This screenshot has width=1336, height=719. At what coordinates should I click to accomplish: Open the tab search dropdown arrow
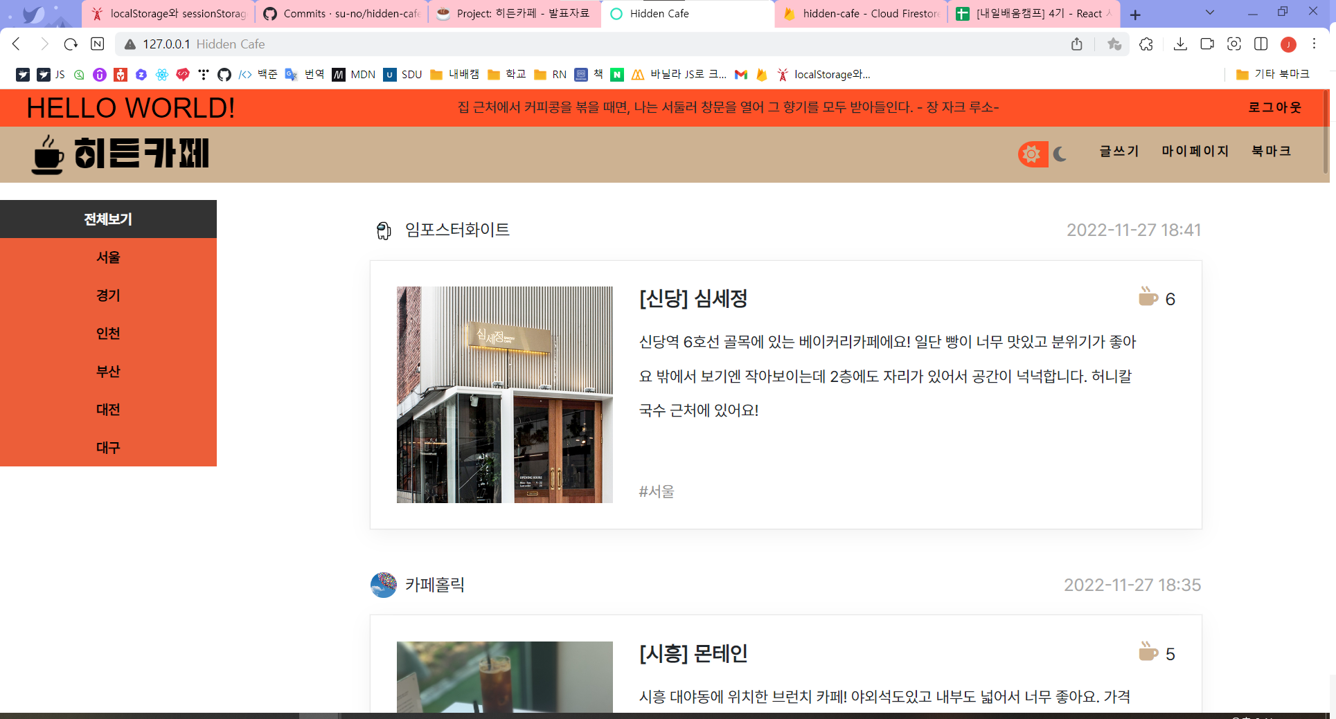tap(1210, 12)
